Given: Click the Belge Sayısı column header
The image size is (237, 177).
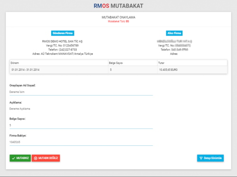Looking at the screenshot, I should pos(133,63).
